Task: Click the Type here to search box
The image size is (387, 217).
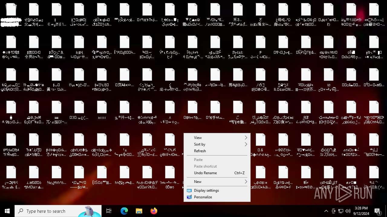Action: tap(58, 211)
